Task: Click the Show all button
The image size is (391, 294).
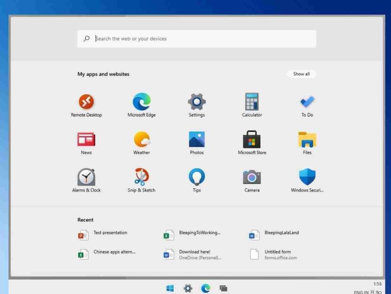Action: point(301,74)
